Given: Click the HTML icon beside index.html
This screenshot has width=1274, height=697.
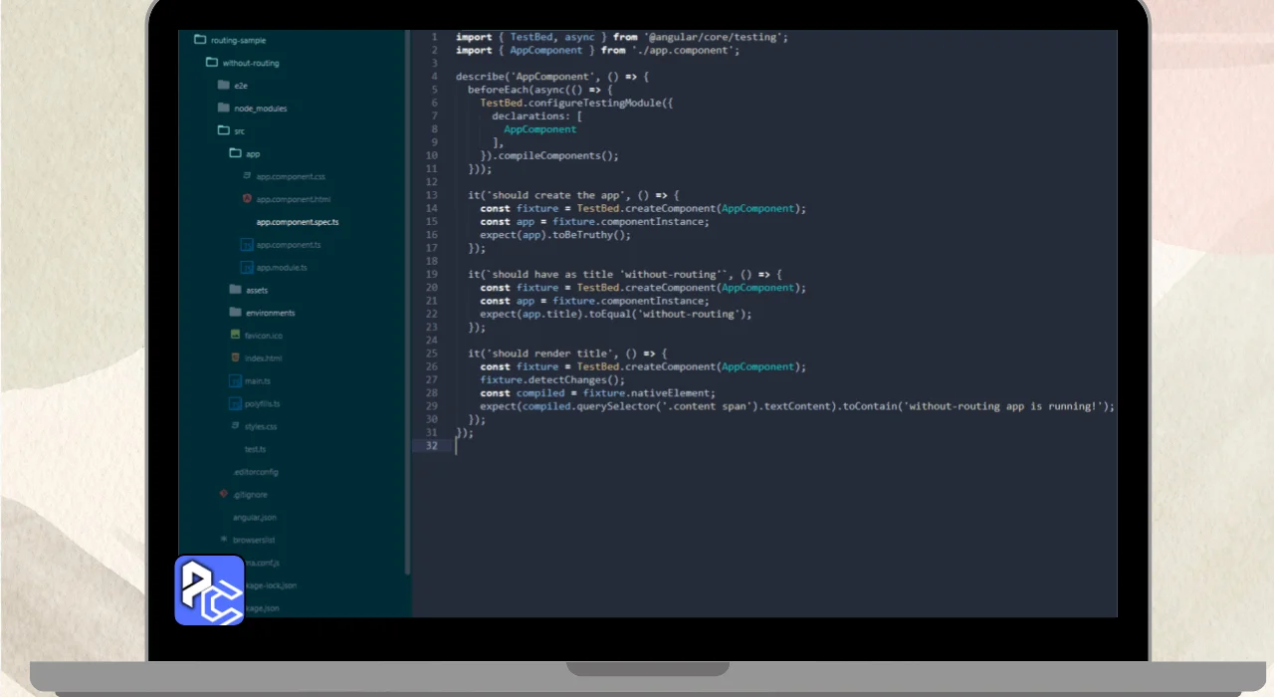Looking at the screenshot, I should click(235, 357).
